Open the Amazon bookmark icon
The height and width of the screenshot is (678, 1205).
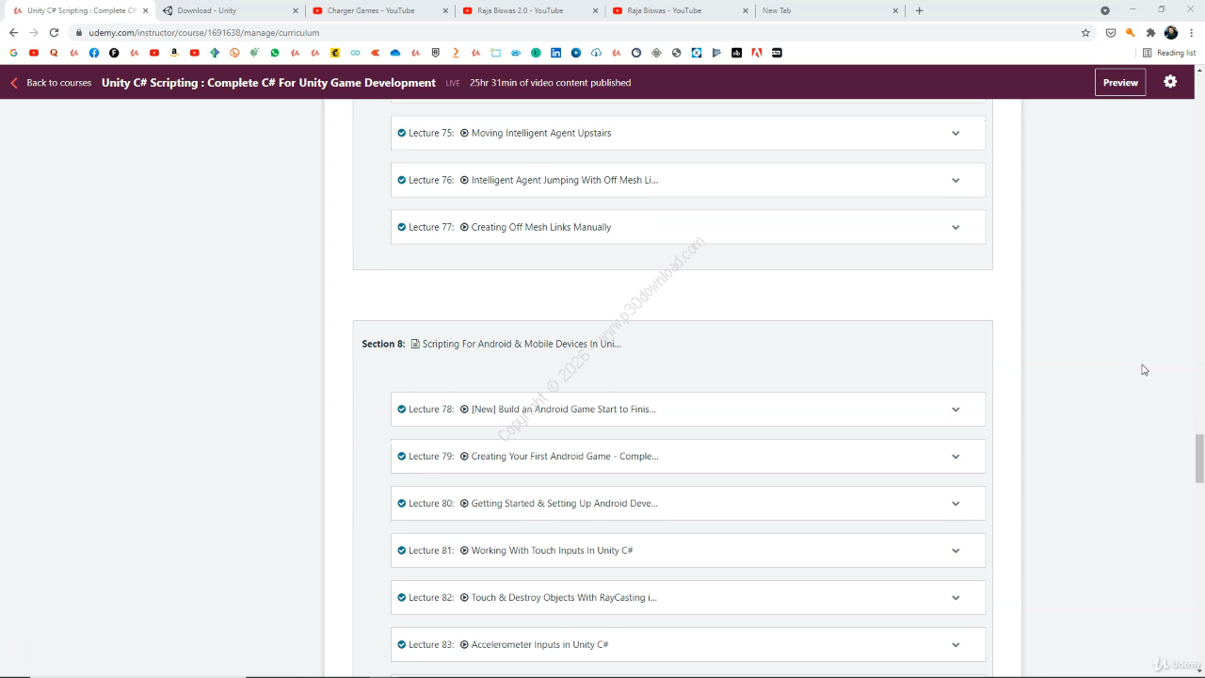click(174, 53)
